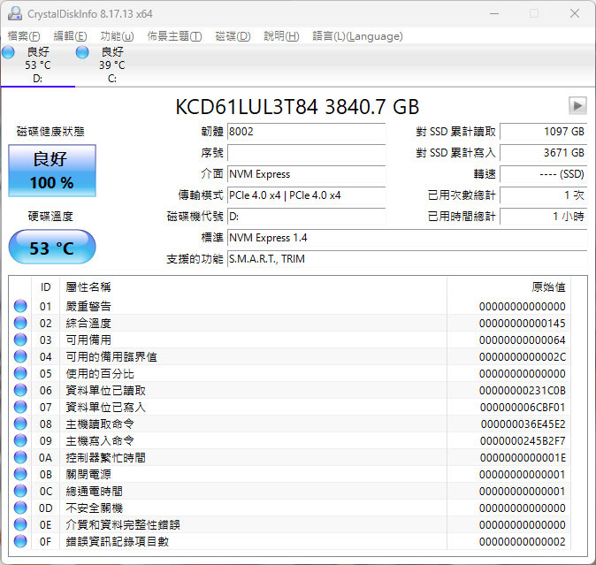Viewport: 596px width, 565px height.
Task: Open the 檔案(F) menu
Action: tap(24, 36)
